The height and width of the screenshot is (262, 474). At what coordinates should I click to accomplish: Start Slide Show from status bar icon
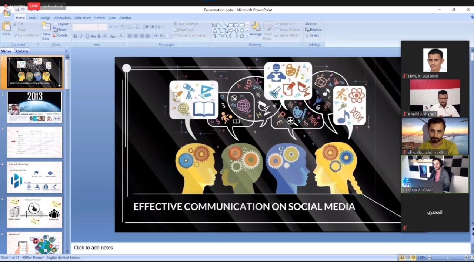pos(413,258)
